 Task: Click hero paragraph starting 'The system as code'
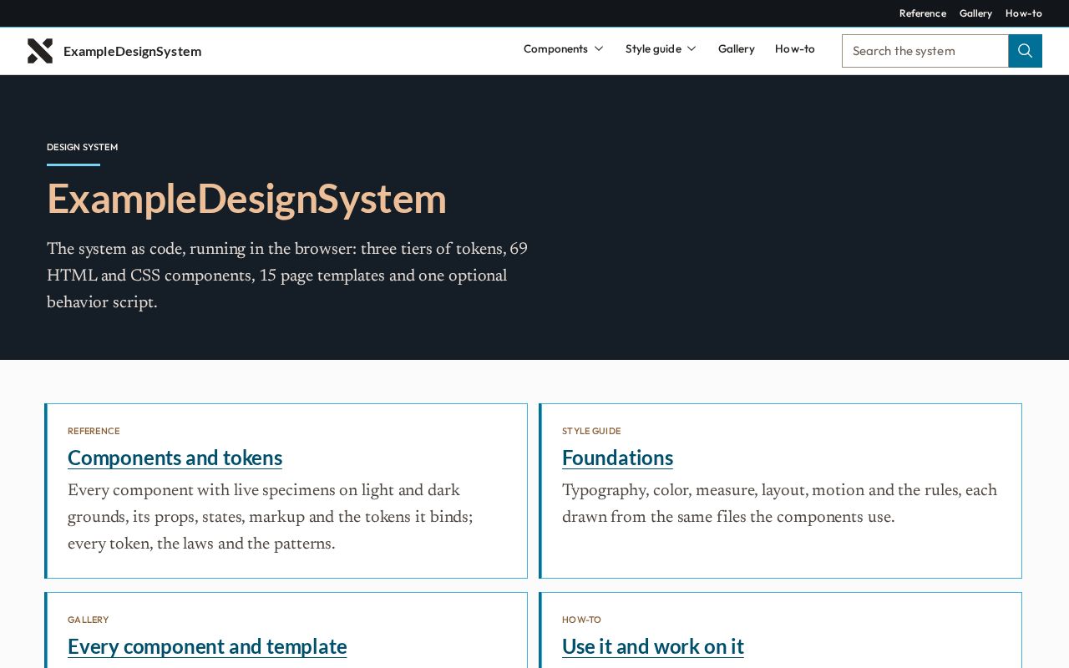pyautogui.click(x=287, y=276)
